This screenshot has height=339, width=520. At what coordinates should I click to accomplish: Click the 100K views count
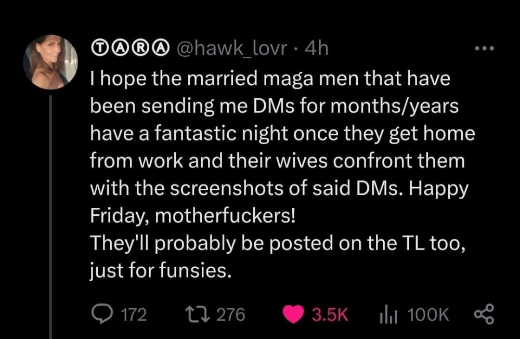[430, 314]
